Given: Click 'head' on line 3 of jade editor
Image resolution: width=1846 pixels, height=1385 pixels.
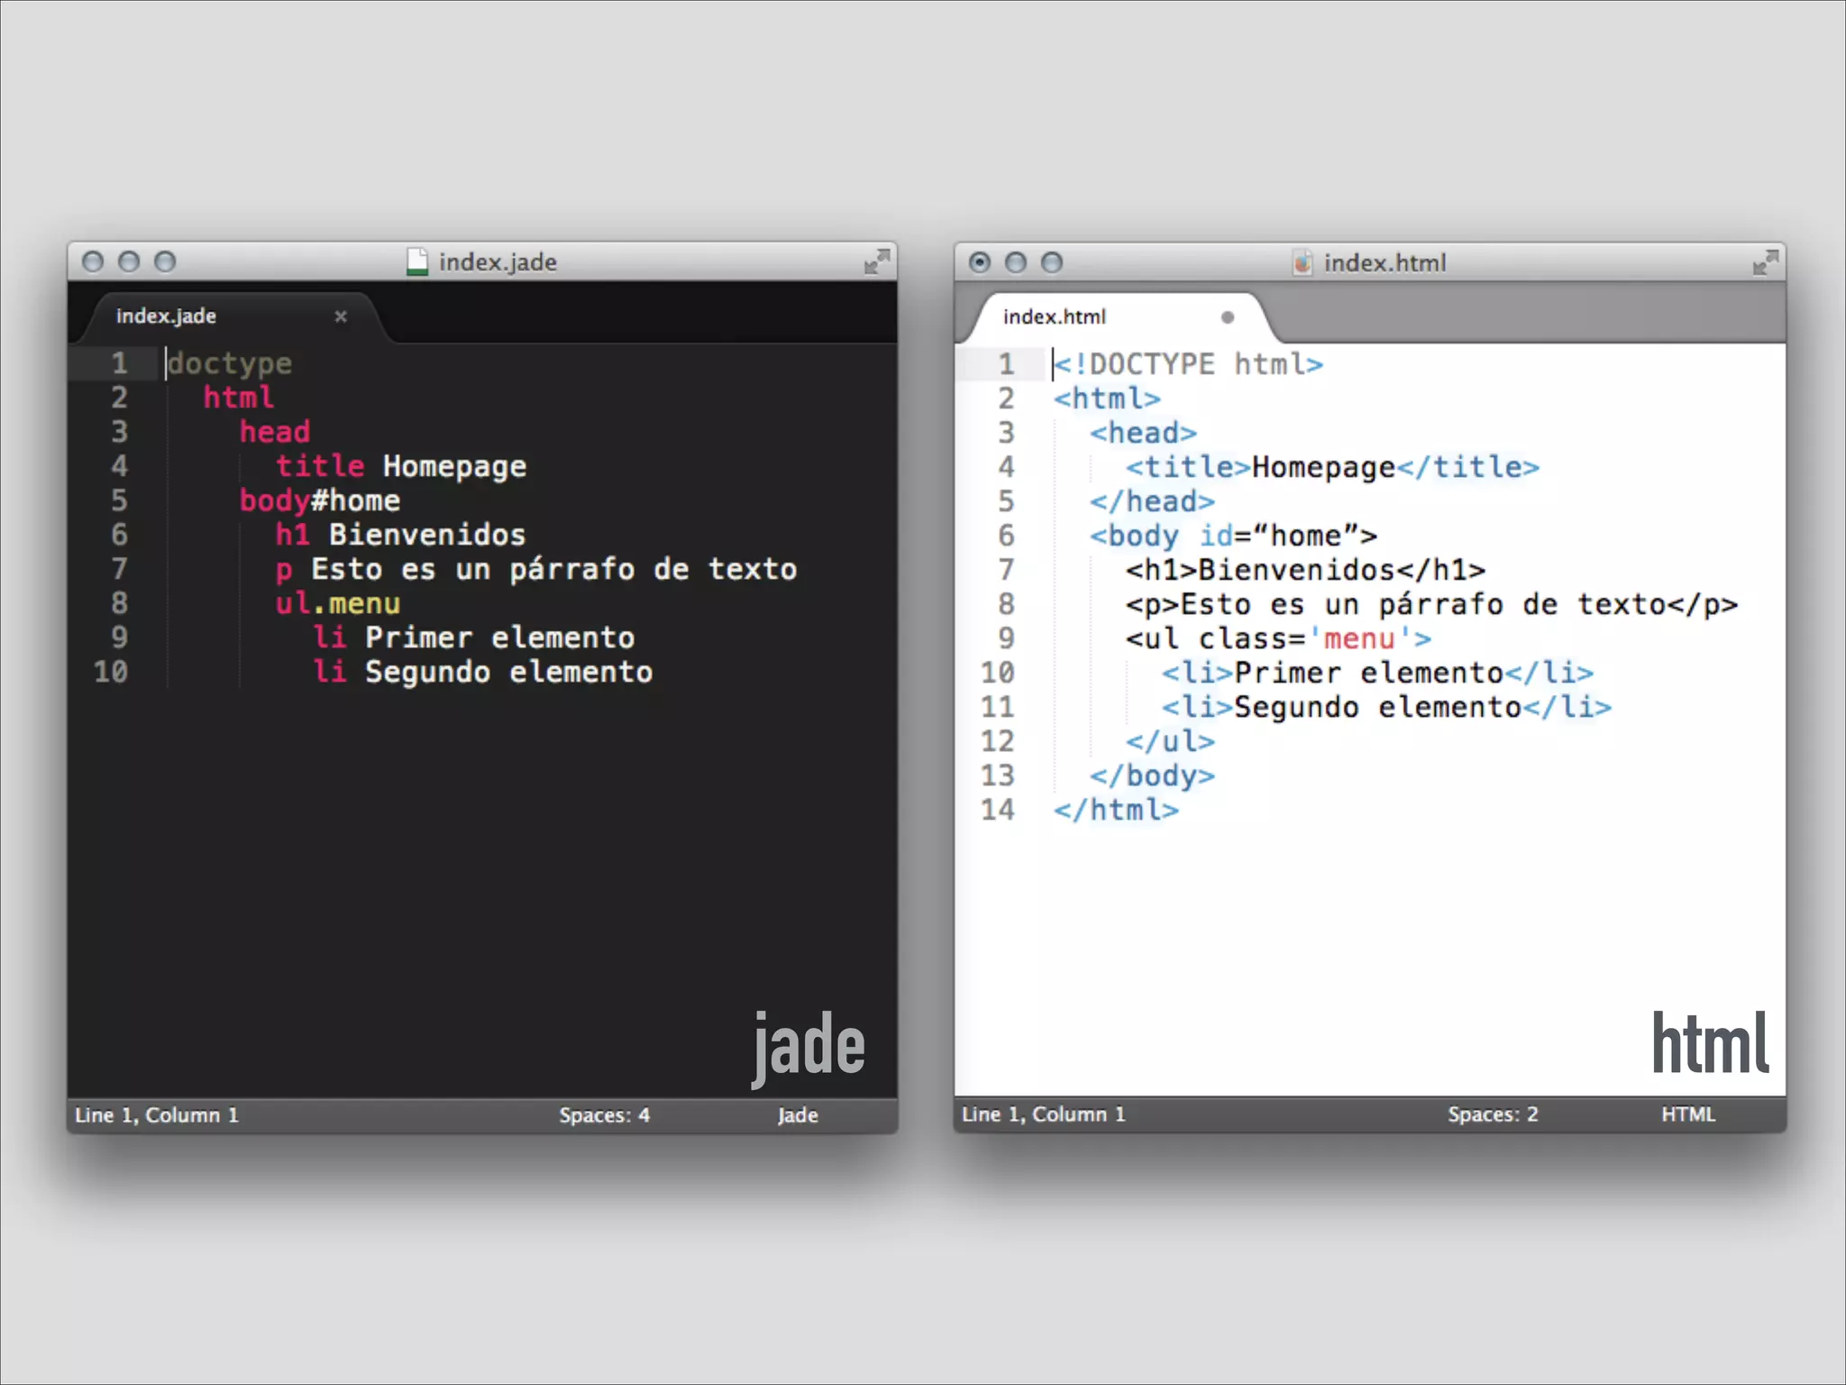Looking at the screenshot, I should pos(275,432).
